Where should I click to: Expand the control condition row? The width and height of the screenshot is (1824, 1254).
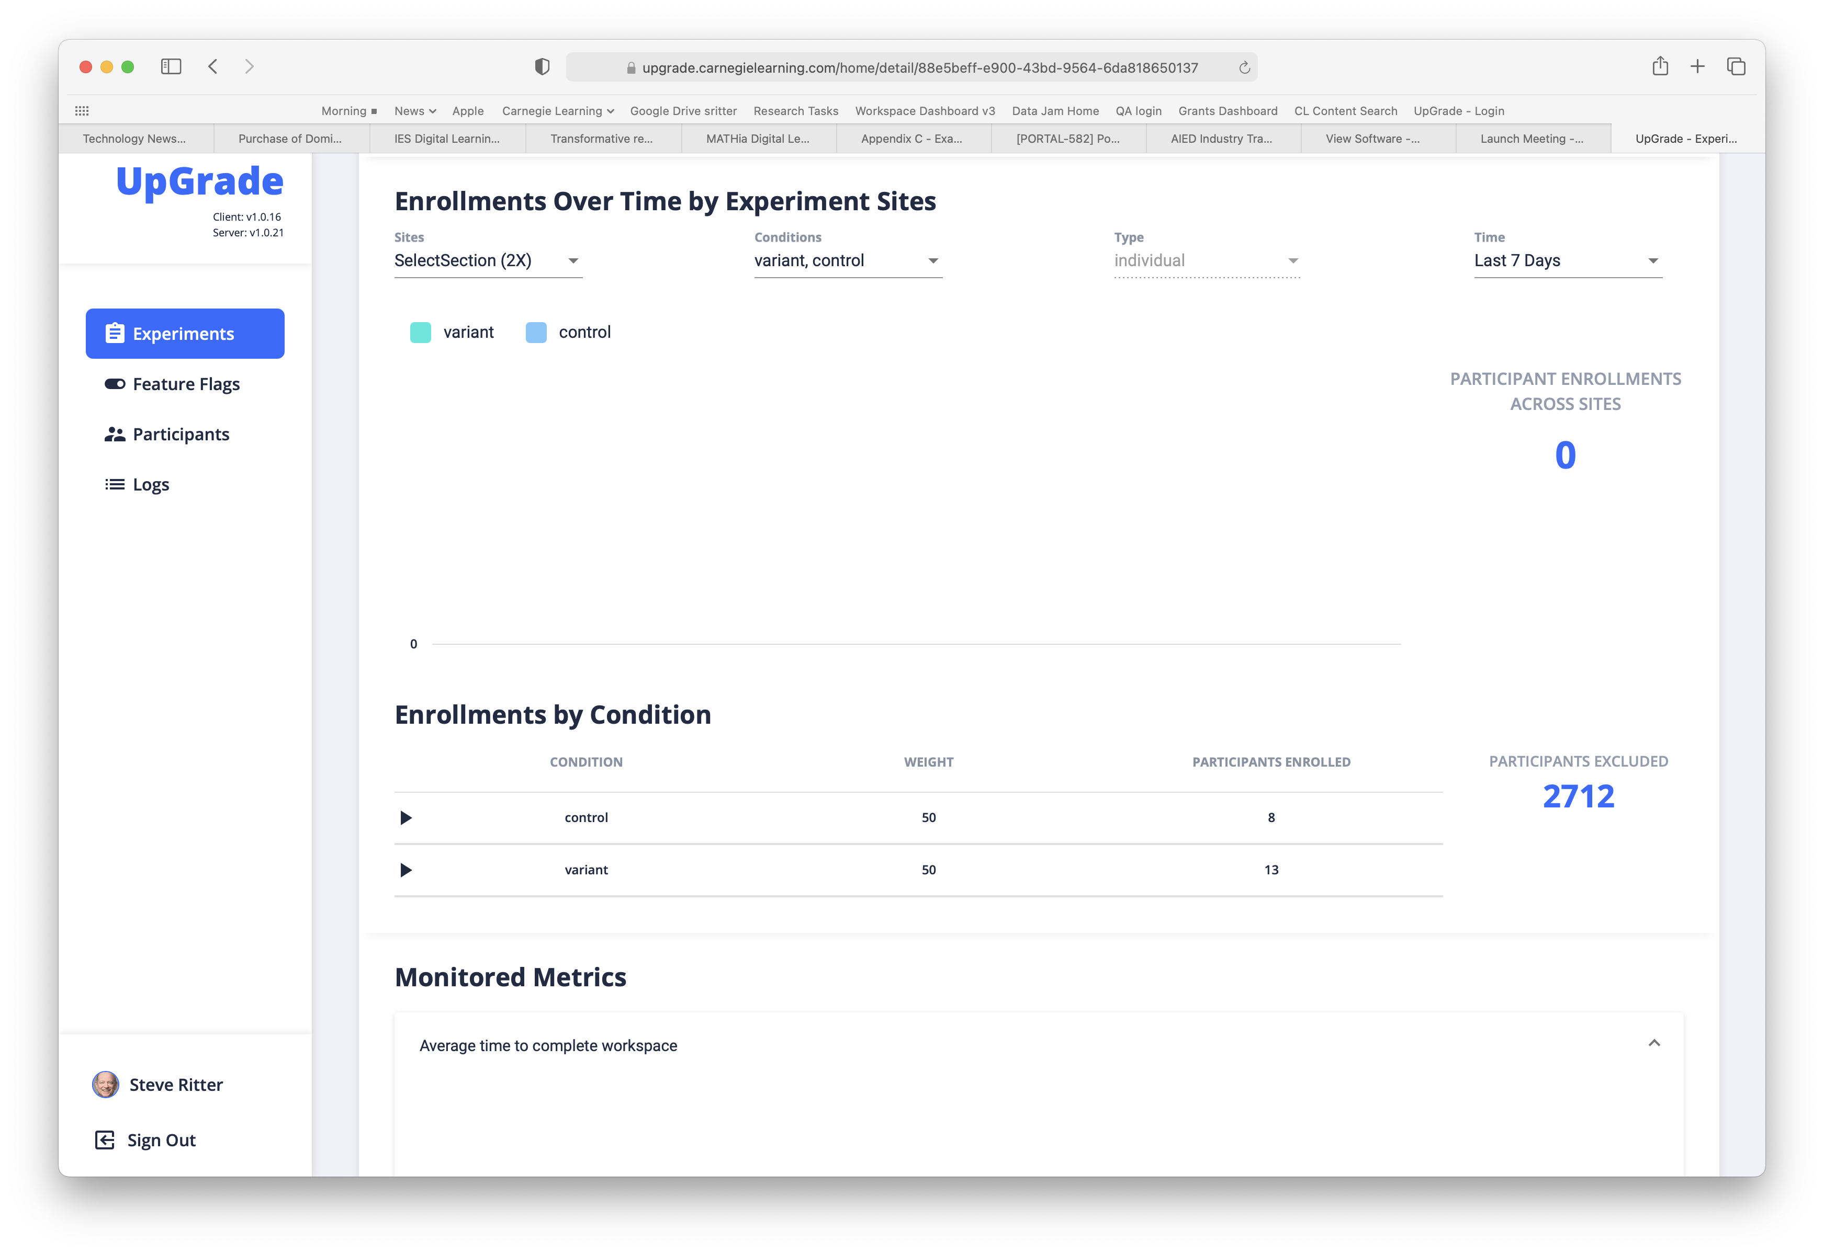(407, 817)
